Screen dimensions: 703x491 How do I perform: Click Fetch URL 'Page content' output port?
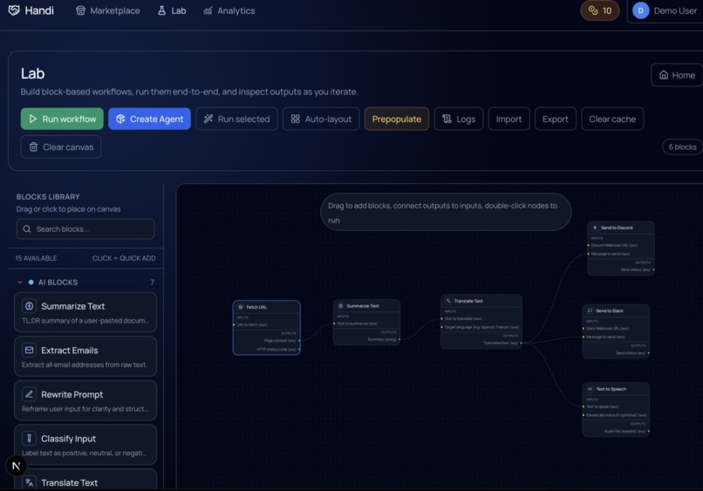pos(299,341)
